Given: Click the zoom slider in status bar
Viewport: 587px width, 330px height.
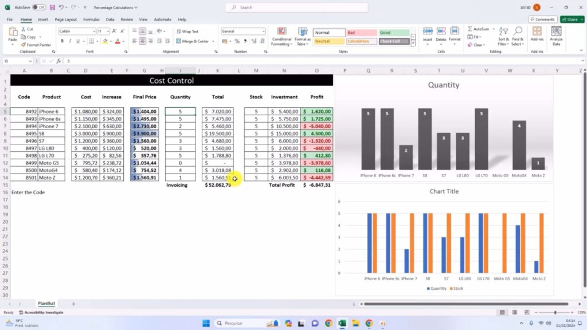Looking at the screenshot, I should coord(555,312).
